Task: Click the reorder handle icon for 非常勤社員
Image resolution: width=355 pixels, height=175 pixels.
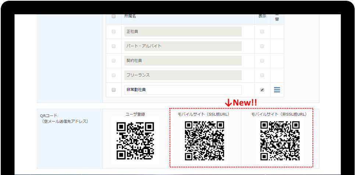Action: coord(277,90)
